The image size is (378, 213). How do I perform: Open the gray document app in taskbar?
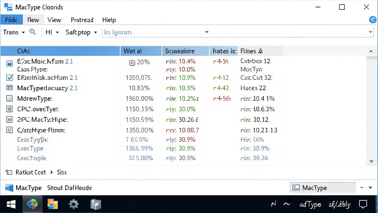click(96, 204)
